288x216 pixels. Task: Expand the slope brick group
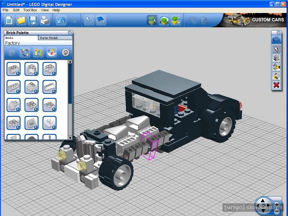pos(31,87)
